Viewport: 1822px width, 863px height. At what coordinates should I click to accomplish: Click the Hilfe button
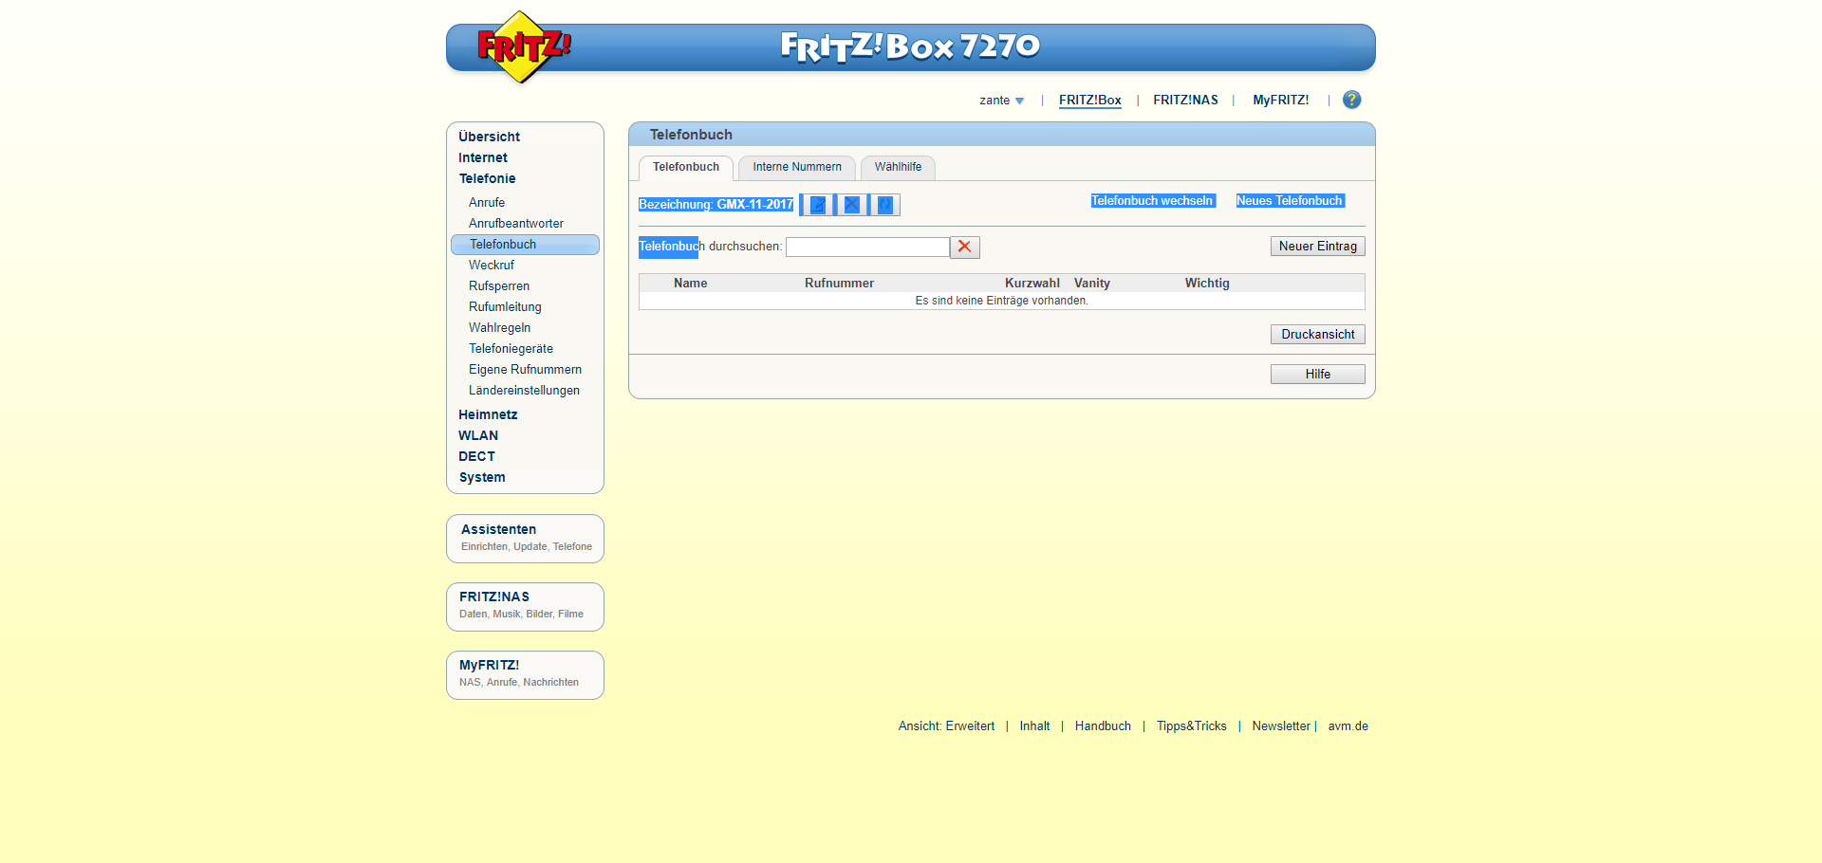click(1317, 375)
